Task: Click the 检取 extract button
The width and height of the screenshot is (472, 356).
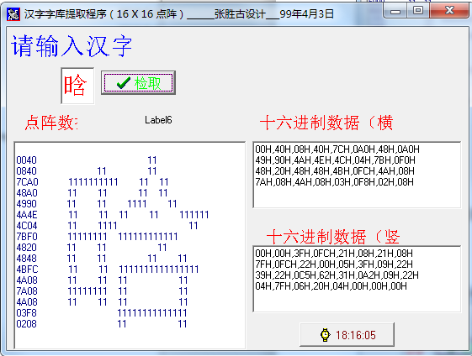Action: (x=138, y=83)
